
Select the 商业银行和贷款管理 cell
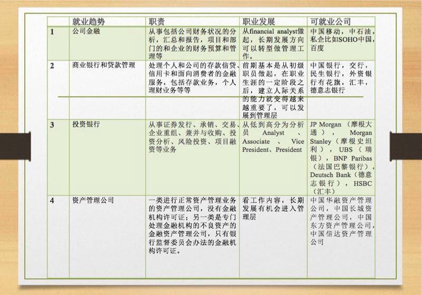pyautogui.click(x=108, y=90)
